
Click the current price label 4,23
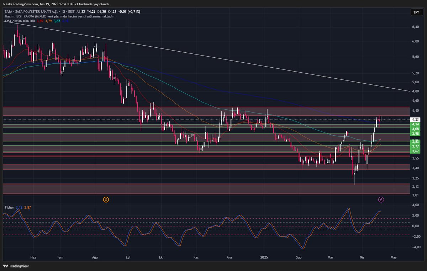pos(415,120)
